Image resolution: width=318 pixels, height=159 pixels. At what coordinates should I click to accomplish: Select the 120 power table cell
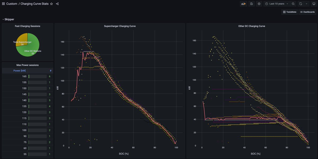pos(15,112)
